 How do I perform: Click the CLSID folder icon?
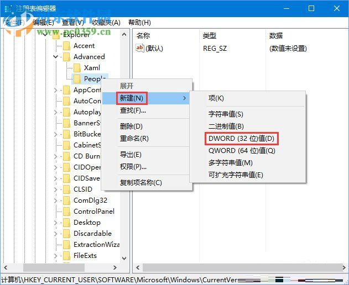click(x=66, y=189)
